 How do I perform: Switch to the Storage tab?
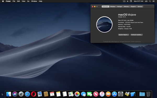pos(120,7)
